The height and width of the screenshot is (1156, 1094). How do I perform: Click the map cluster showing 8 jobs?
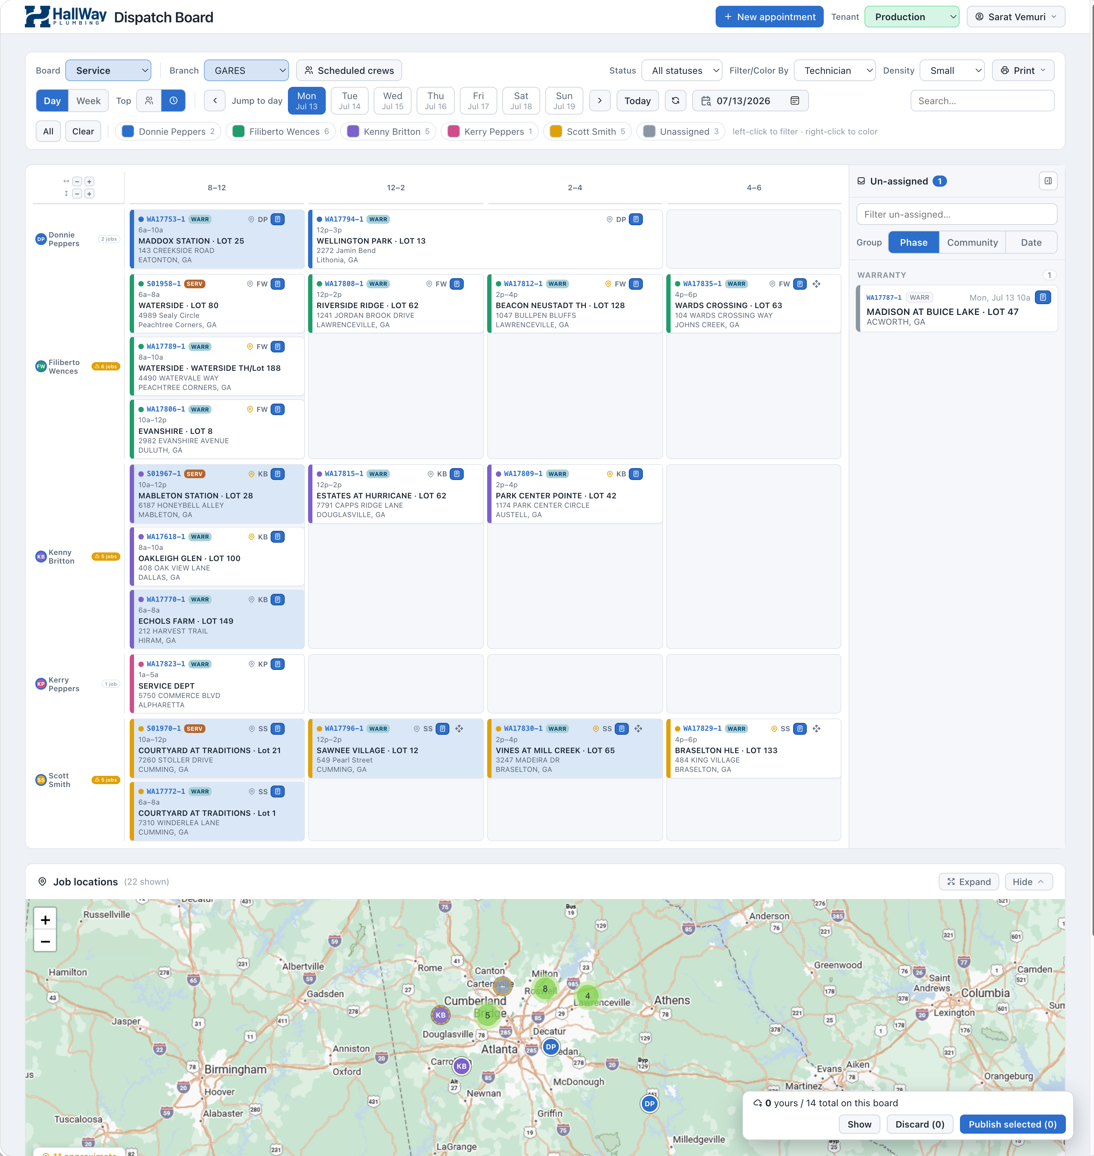pyautogui.click(x=545, y=988)
